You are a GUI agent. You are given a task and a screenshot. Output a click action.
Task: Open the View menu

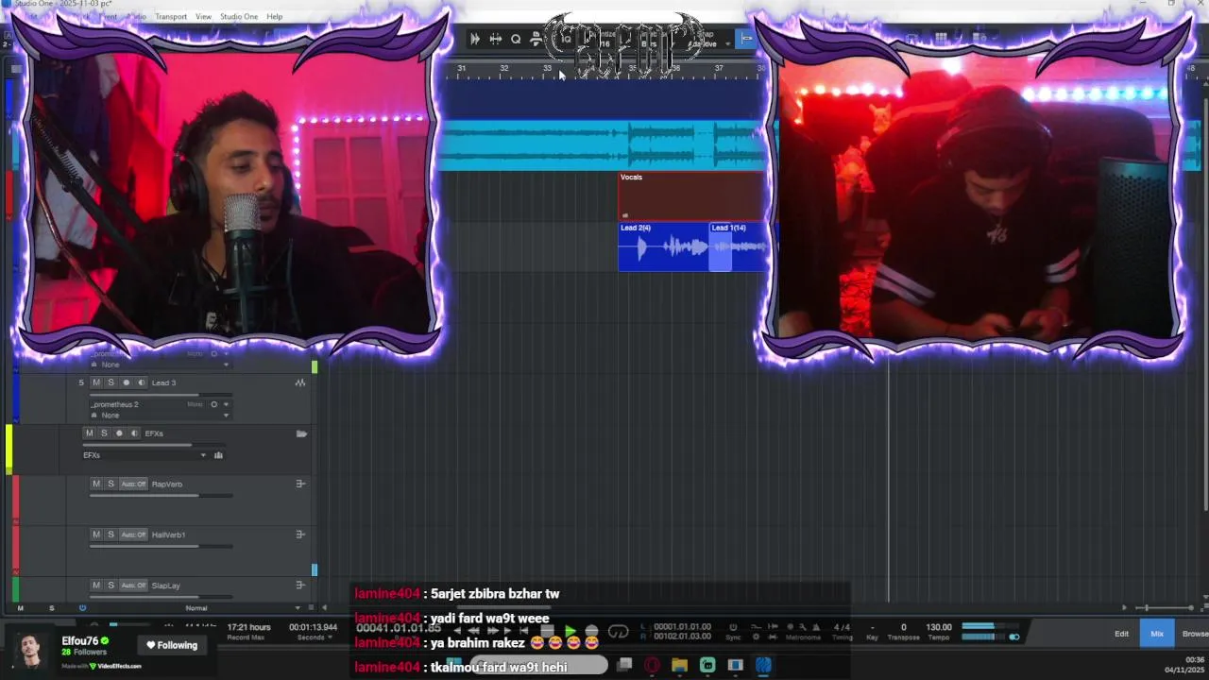[x=203, y=16]
